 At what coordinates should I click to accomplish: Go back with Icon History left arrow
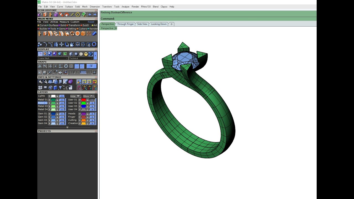coord(90,14)
